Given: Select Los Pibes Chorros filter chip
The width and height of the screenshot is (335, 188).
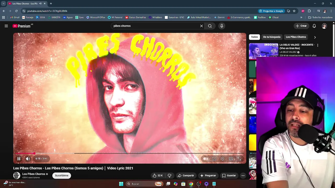Looking at the screenshot, I should (x=296, y=37).
